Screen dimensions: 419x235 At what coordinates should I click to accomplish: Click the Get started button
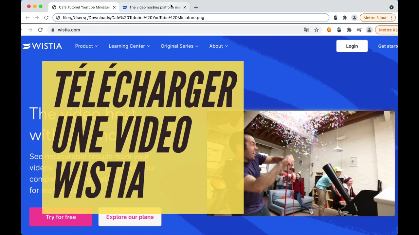(x=388, y=46)
